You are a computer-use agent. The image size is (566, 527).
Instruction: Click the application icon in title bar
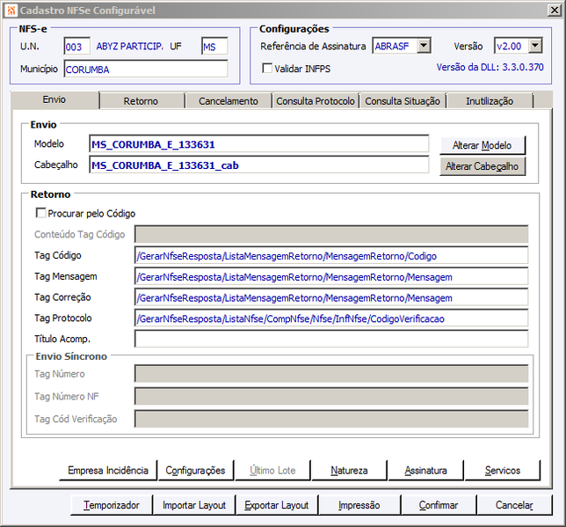point(11,11)
